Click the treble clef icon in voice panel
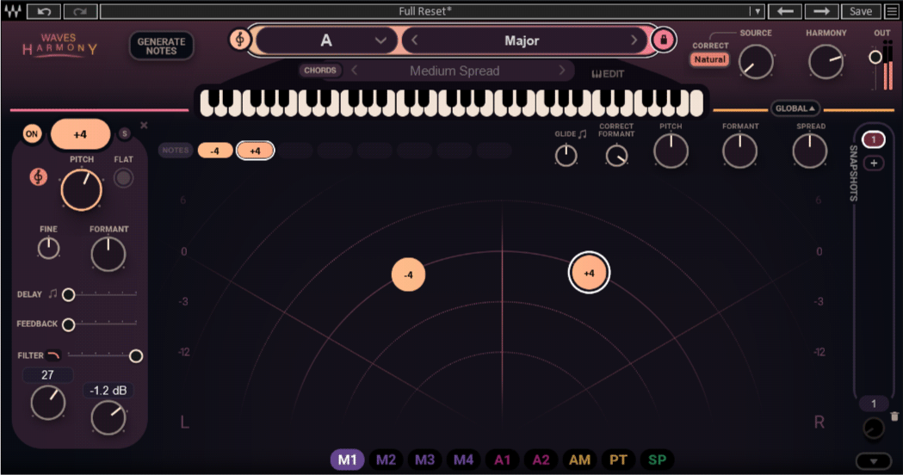Image resolution: width=903 pixels, height=475 pixels. pyautogui.click(x=38, y=176)
